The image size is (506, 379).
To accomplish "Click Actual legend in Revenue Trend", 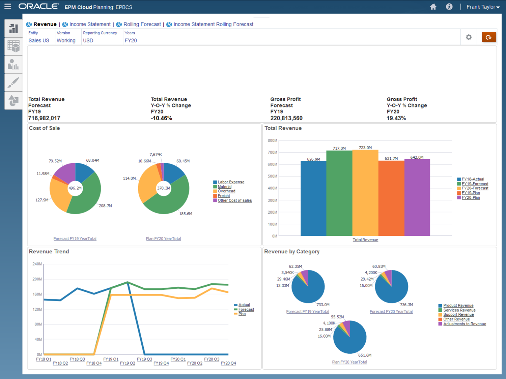I will pyautogui.click(x=244, y=305).
